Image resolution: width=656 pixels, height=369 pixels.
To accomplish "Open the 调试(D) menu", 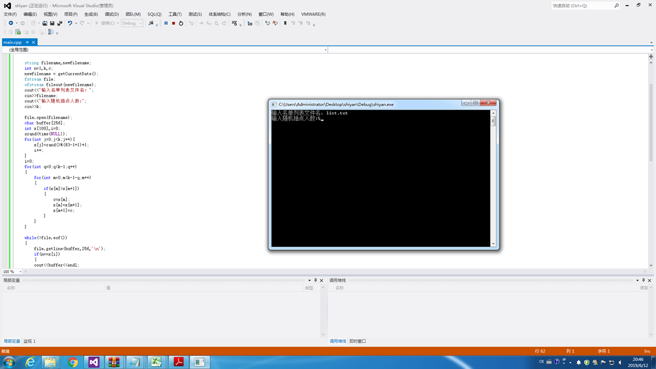I will click(112, 14).
